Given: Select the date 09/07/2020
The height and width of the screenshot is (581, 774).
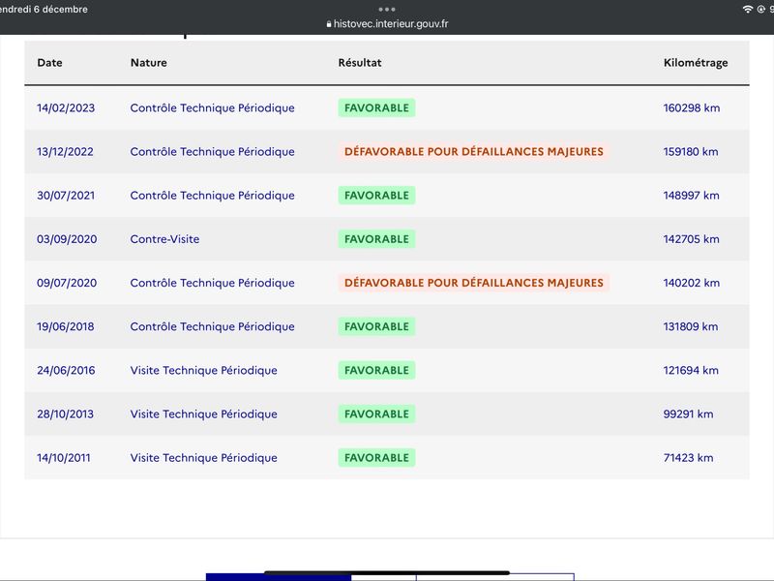Looking at the screenshot, I should [67, 283].
